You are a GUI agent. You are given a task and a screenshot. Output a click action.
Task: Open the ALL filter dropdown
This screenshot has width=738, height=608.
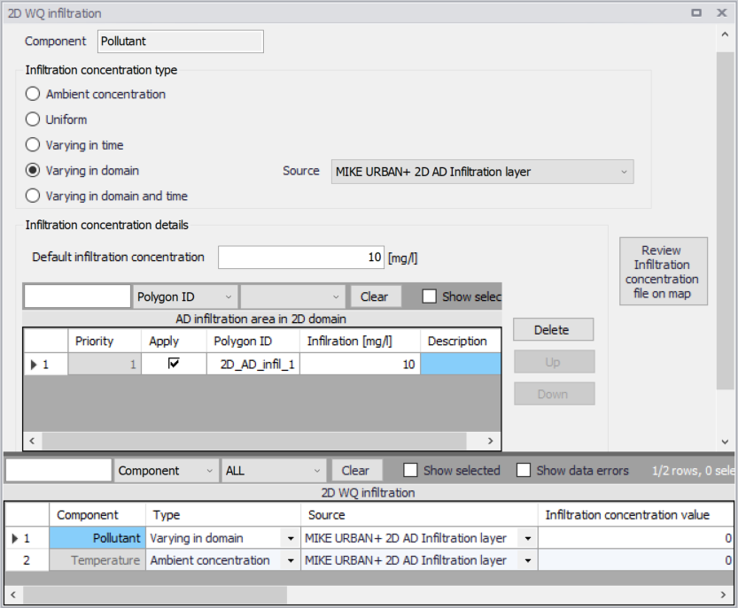pyautogui.click(x=274, y=470)
